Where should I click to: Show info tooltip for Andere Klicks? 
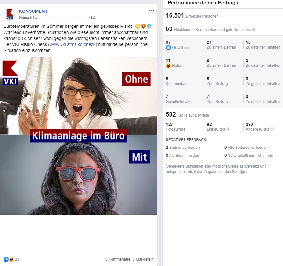[272, 129]
